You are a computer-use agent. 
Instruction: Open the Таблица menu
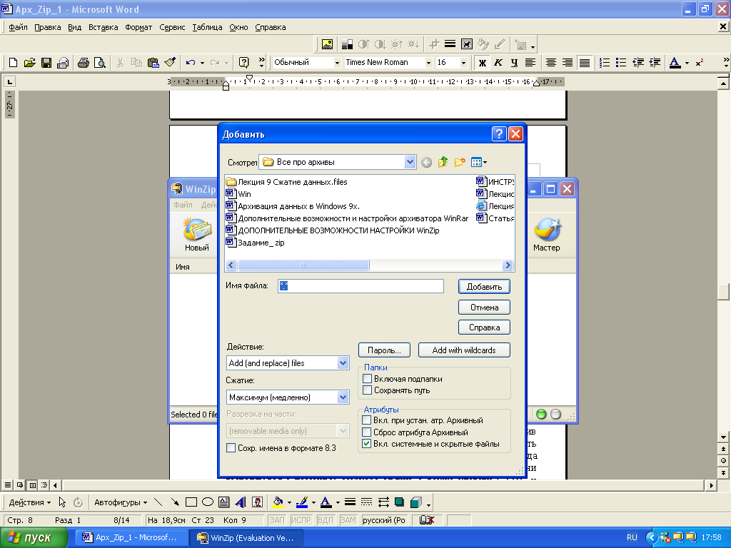coord(207,27)
